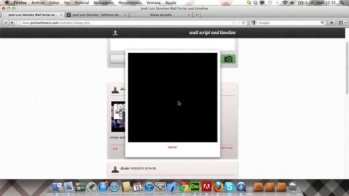Screen dimensions: 349x196
Task: Open the Editar menu
Action: [54, 3]
